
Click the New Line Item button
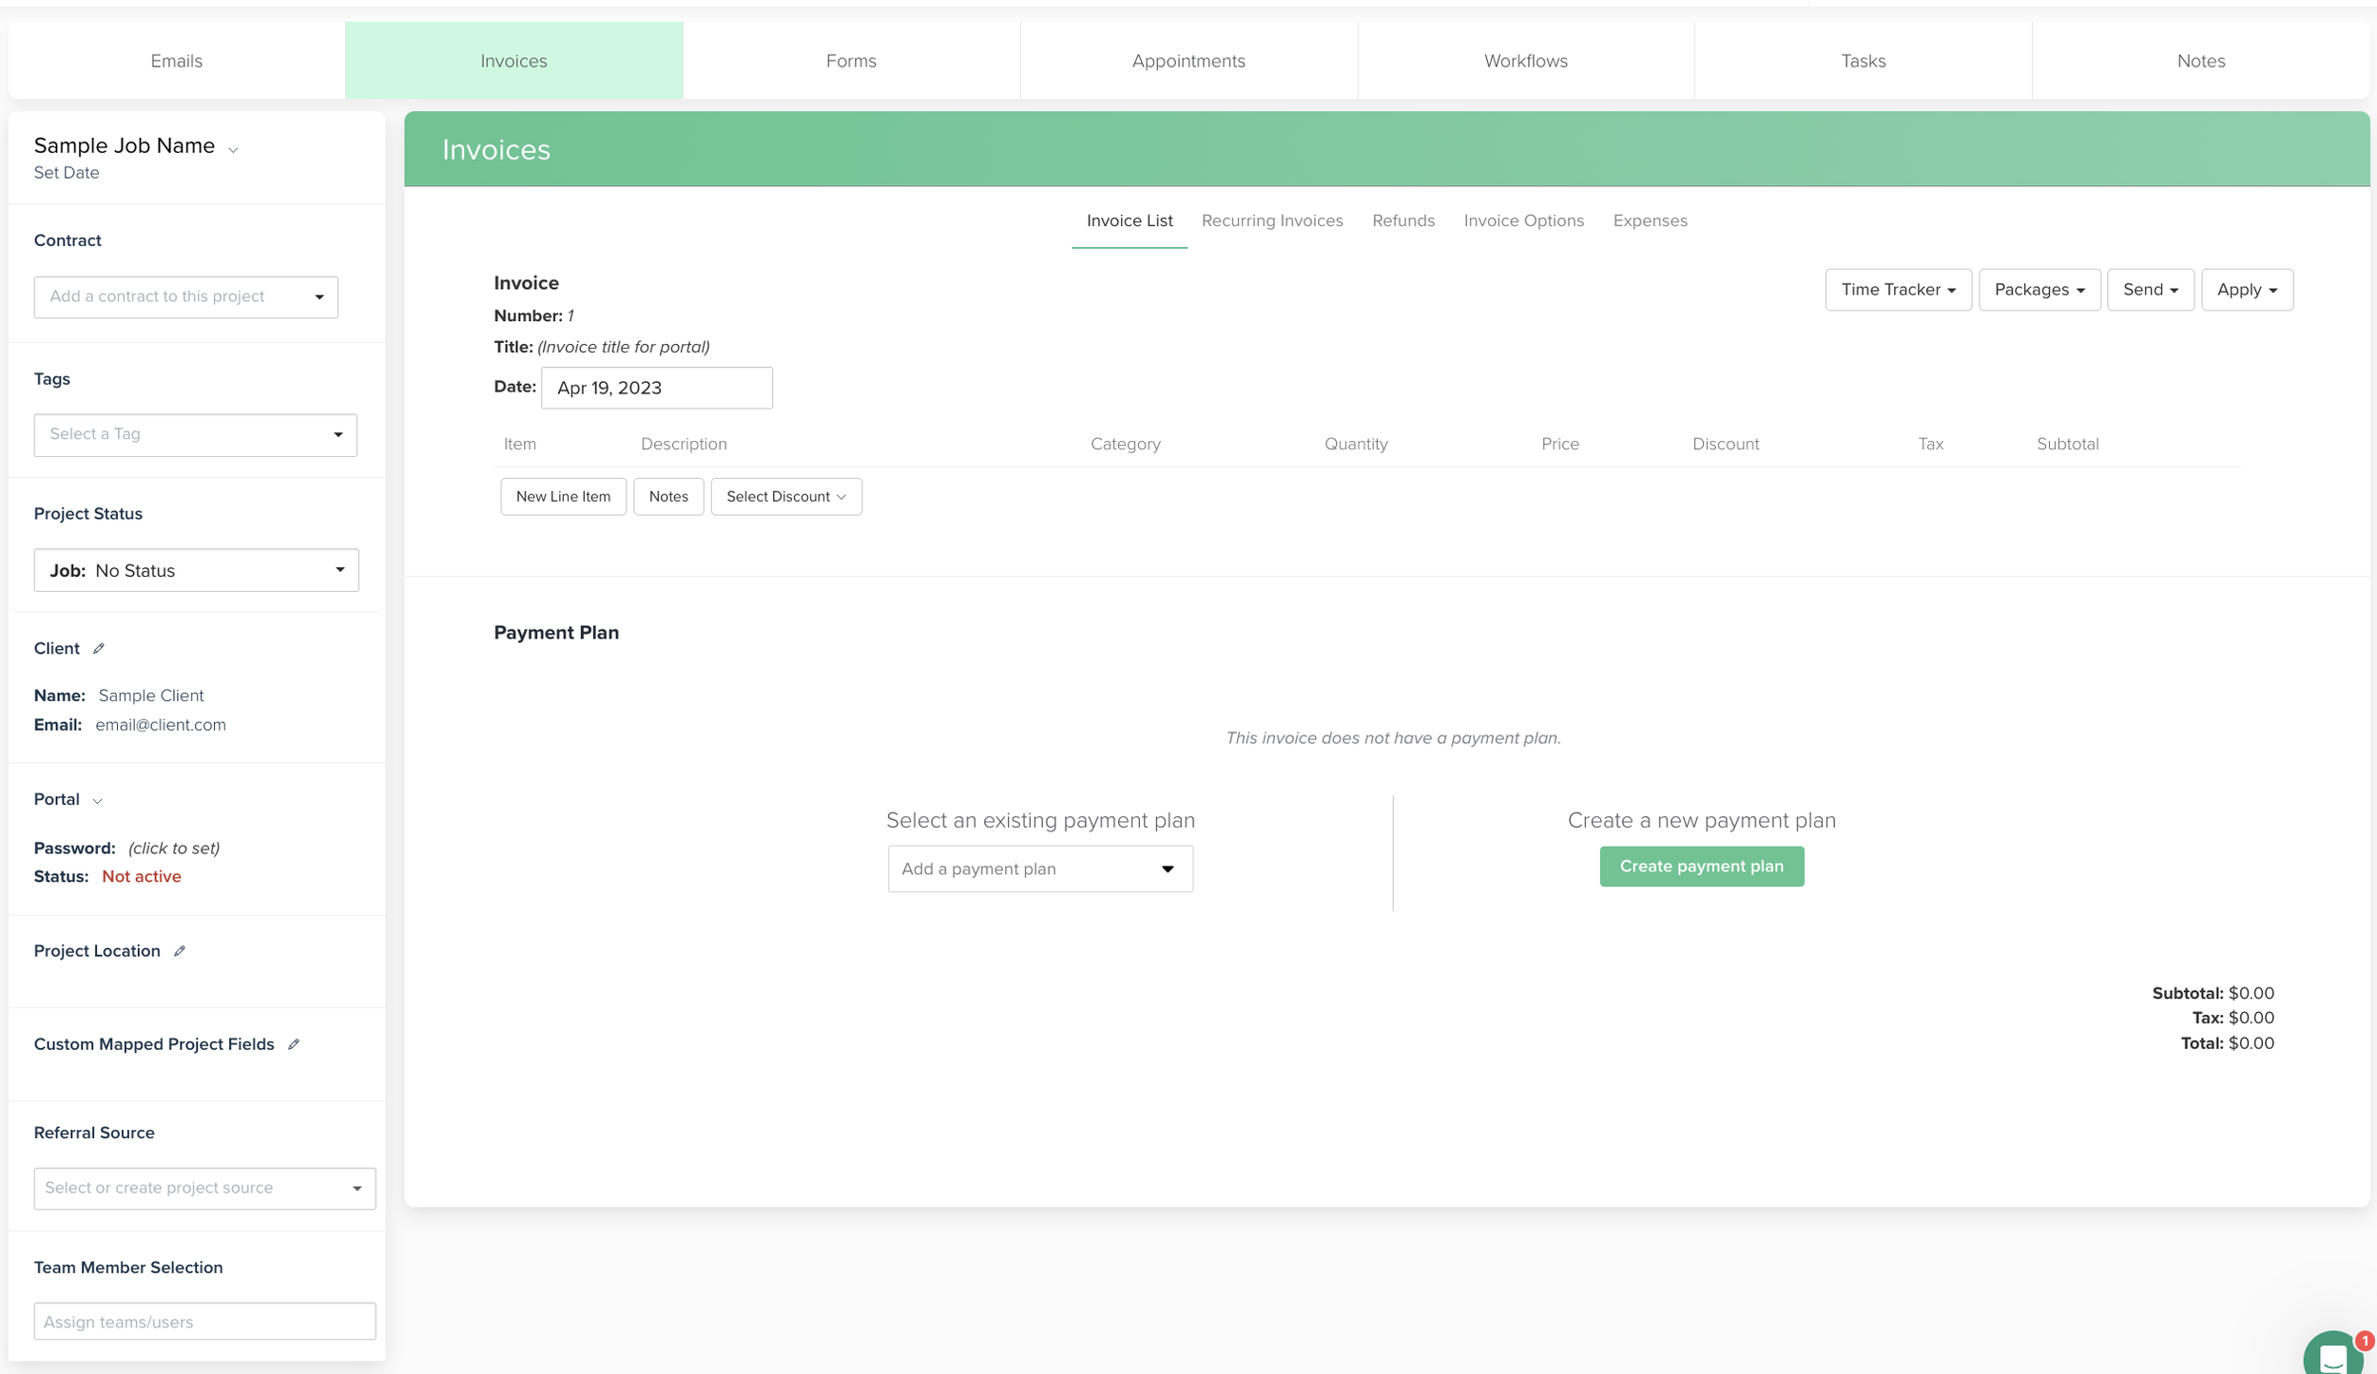(563, 497)
